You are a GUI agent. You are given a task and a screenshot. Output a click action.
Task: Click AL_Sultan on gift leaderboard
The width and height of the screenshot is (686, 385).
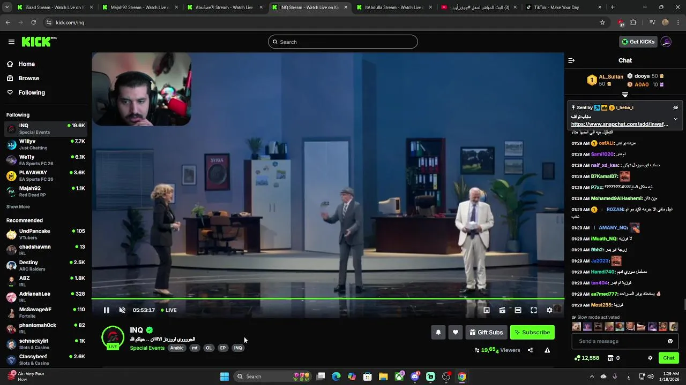click(x=611, y=76)
